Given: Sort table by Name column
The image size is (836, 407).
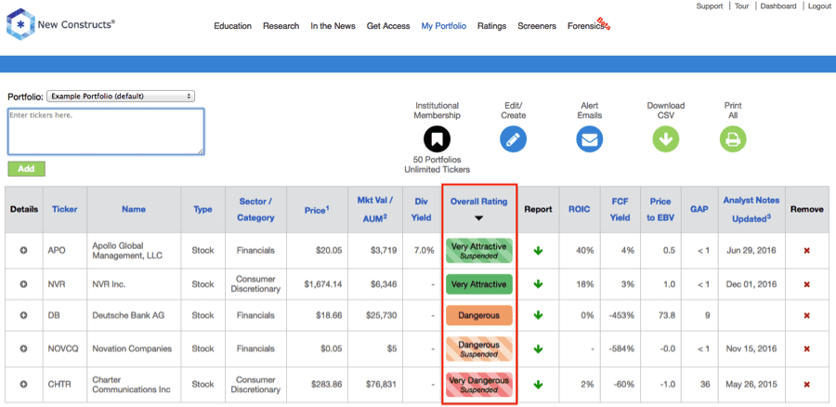Looking at the screenshot, I should [x=133, y=210].
